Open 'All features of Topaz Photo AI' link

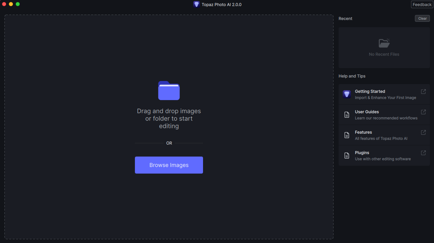[381, 139]
